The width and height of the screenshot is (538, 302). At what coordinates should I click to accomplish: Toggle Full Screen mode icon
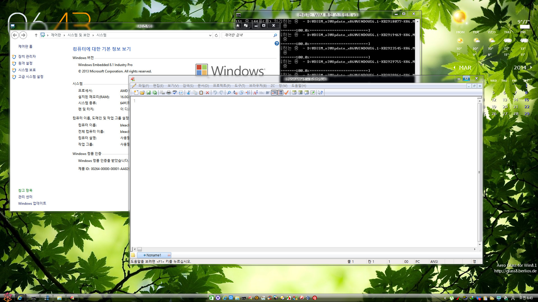pos(313,93)
